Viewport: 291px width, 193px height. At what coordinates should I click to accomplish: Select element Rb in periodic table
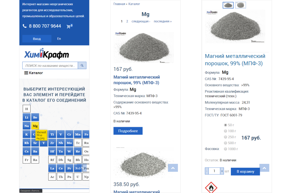pyautogui.click(x=27, y=143)
